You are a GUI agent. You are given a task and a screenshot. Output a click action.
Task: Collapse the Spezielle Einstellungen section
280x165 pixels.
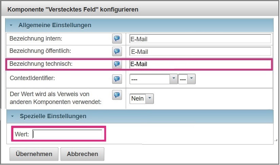point(13,116)
